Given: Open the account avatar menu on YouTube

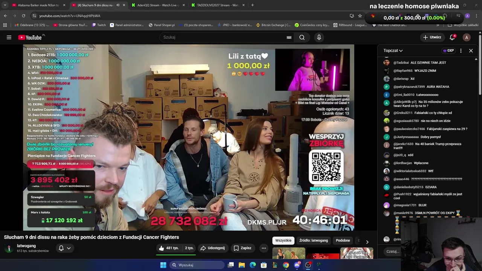Looking at the screenshot, I should pos(467,37).
